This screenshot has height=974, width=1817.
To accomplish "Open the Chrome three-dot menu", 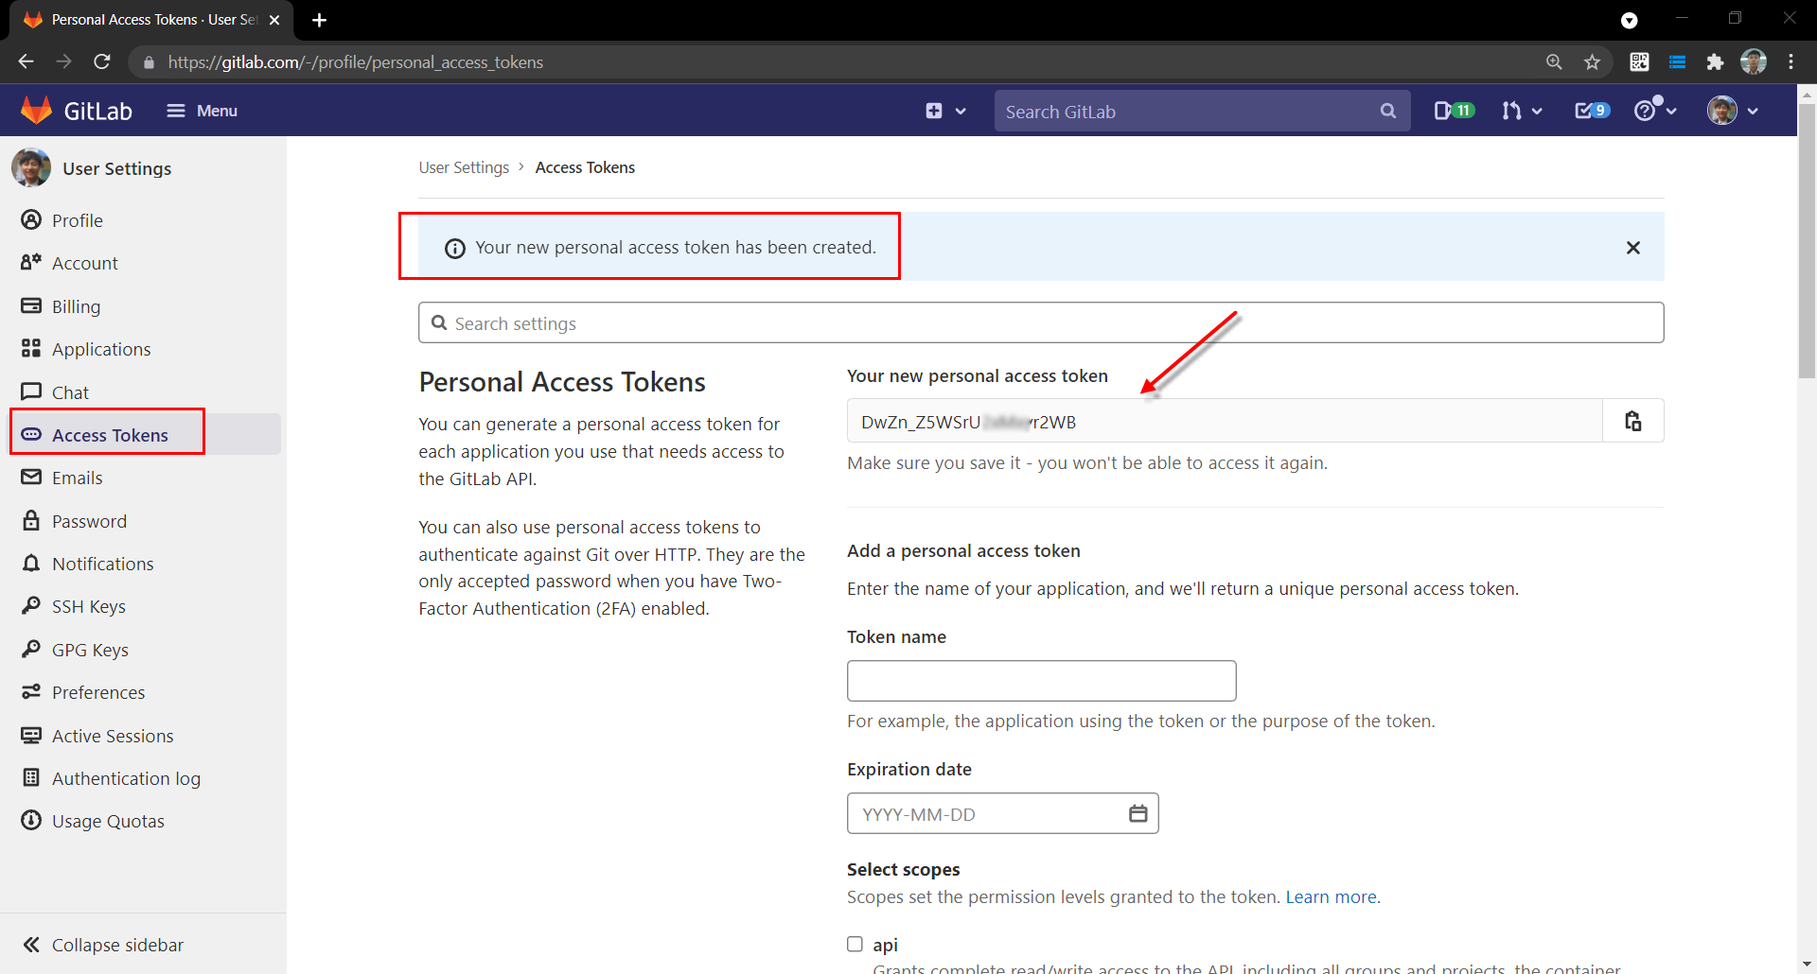I will click(x=1791, y=62).
